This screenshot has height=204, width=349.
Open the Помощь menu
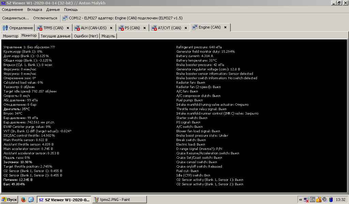click(x=71, y=10)
